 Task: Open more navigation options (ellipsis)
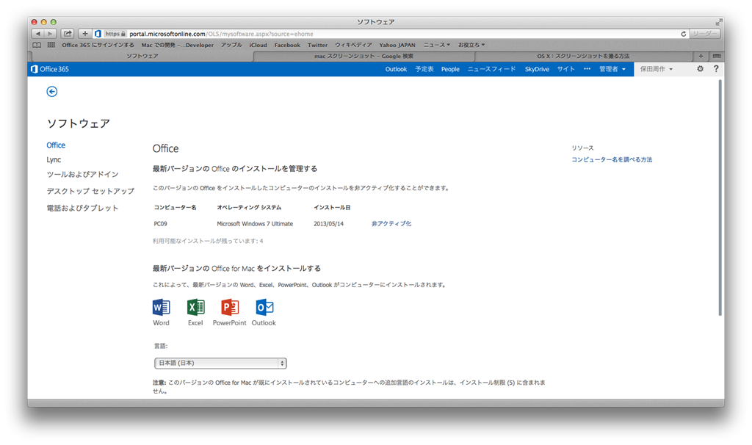[587, 69]
